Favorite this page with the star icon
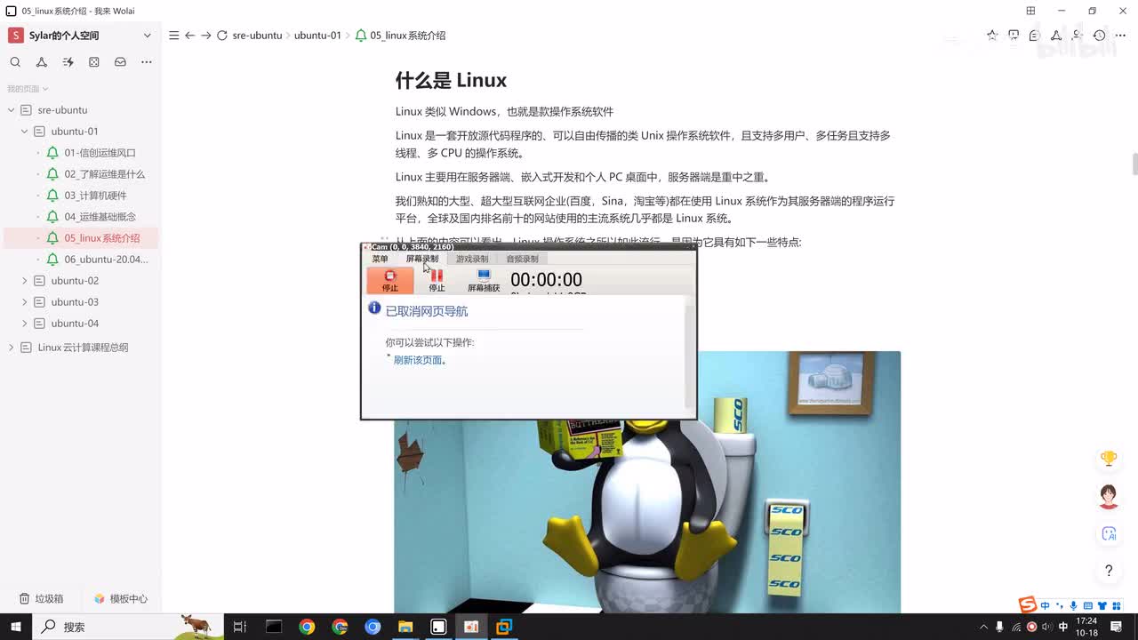This screenshot has width=1138, height=640. (992, 36)
